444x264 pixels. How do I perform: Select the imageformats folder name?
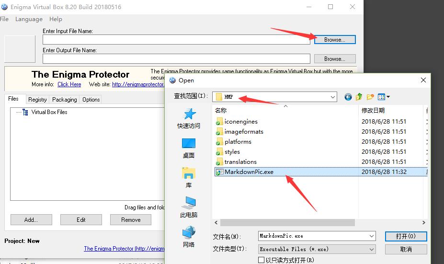point(244,132)
